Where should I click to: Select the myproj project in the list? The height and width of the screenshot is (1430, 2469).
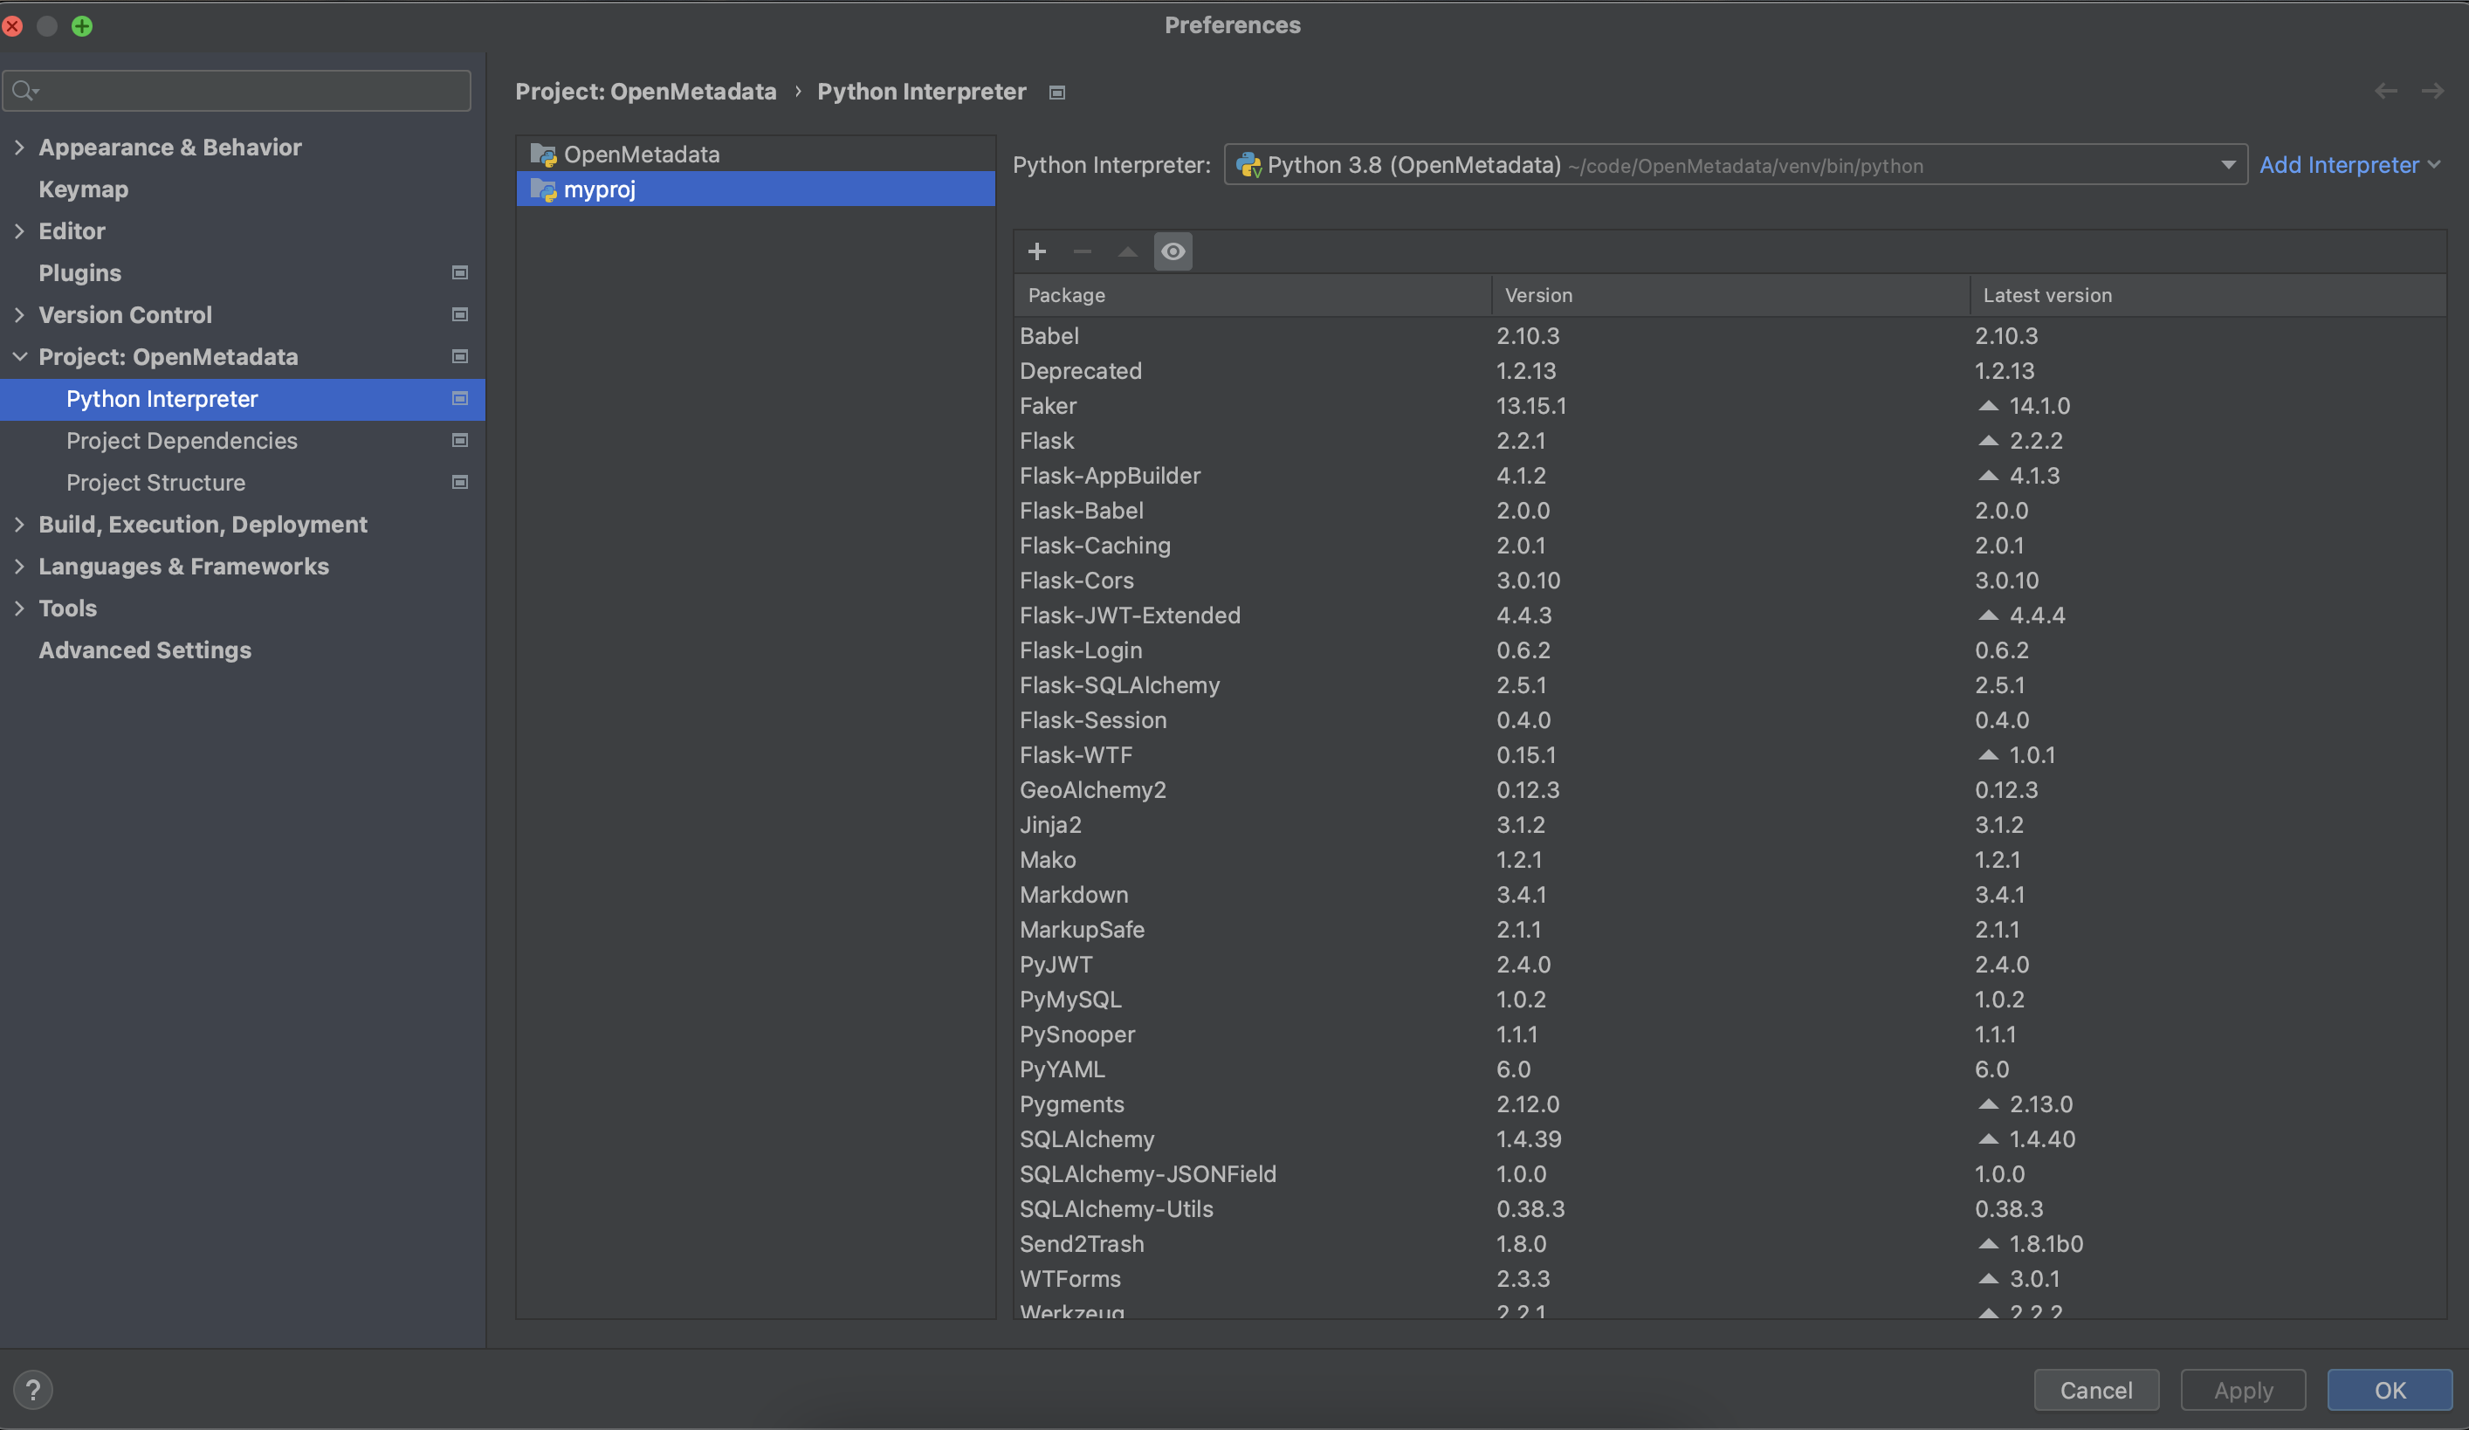[x=600, y=189]
